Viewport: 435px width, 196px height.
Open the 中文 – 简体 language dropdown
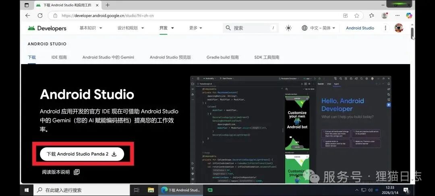(322, 28)
